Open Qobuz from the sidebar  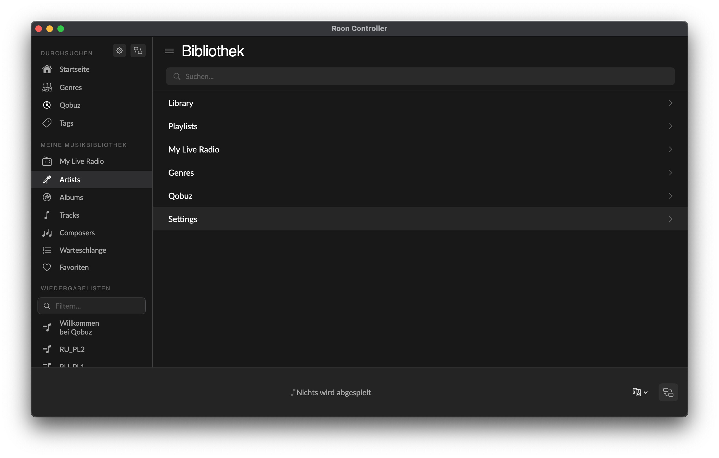(x=70, y=105)
